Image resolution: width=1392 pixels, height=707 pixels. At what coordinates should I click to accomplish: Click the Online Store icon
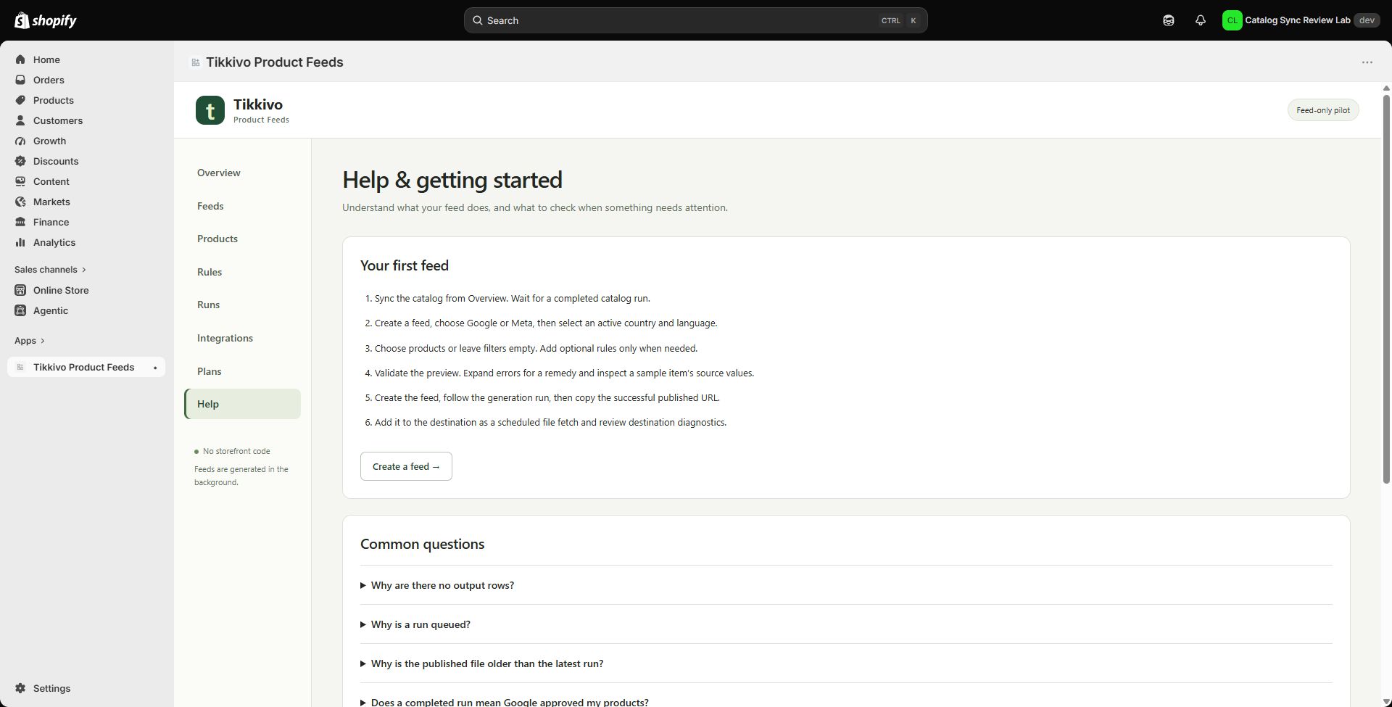20,290
